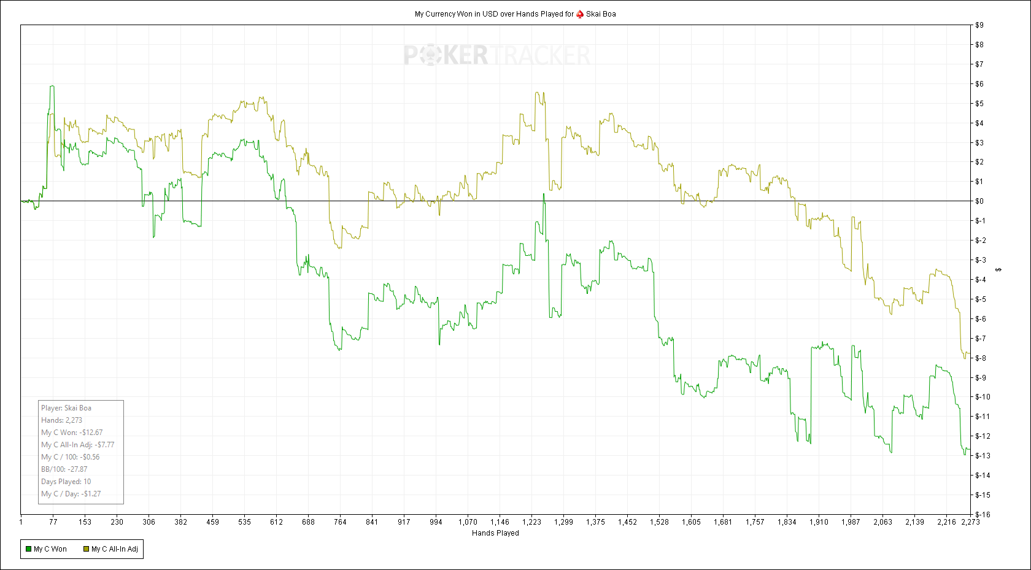1031x570 pixels.
Task: Click the 'Hands Played' x-axis title
Action: click(x=495, y=533)
